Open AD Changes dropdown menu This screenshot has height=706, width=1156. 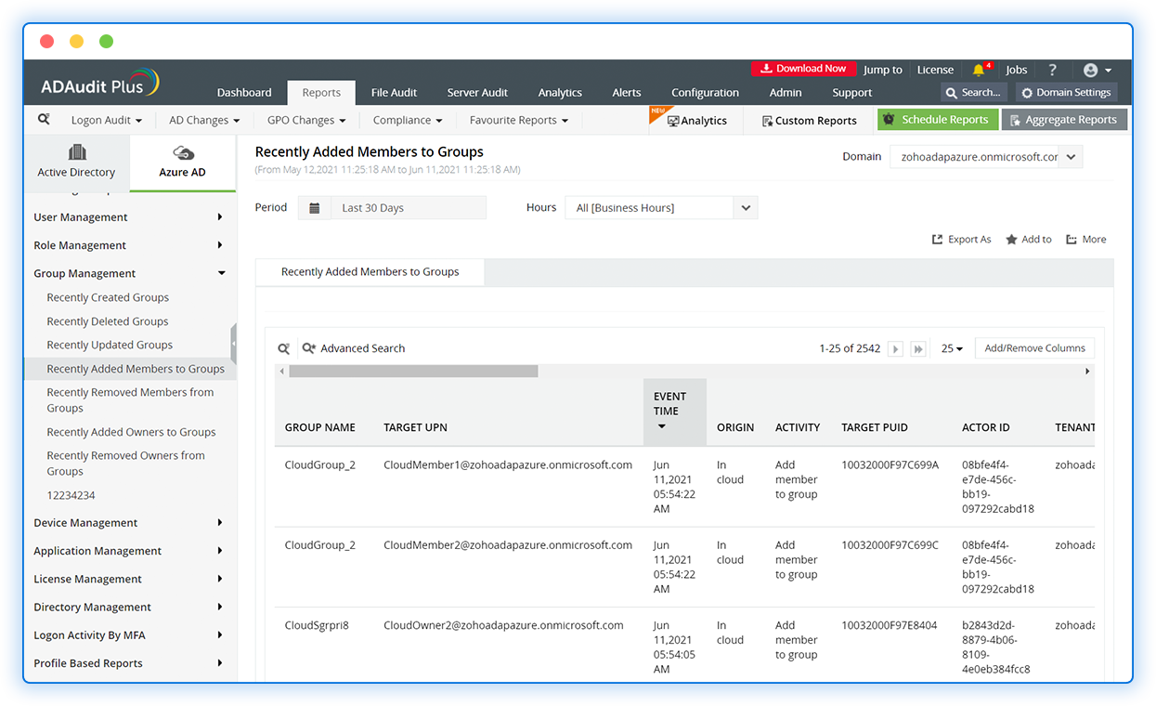pos(204,120)
